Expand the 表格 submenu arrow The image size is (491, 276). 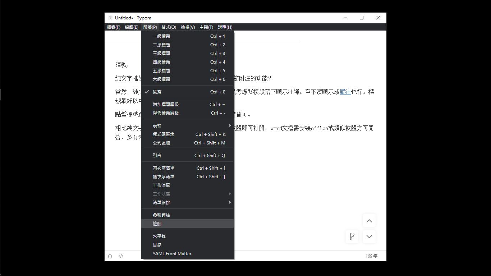tap(230, 126)
